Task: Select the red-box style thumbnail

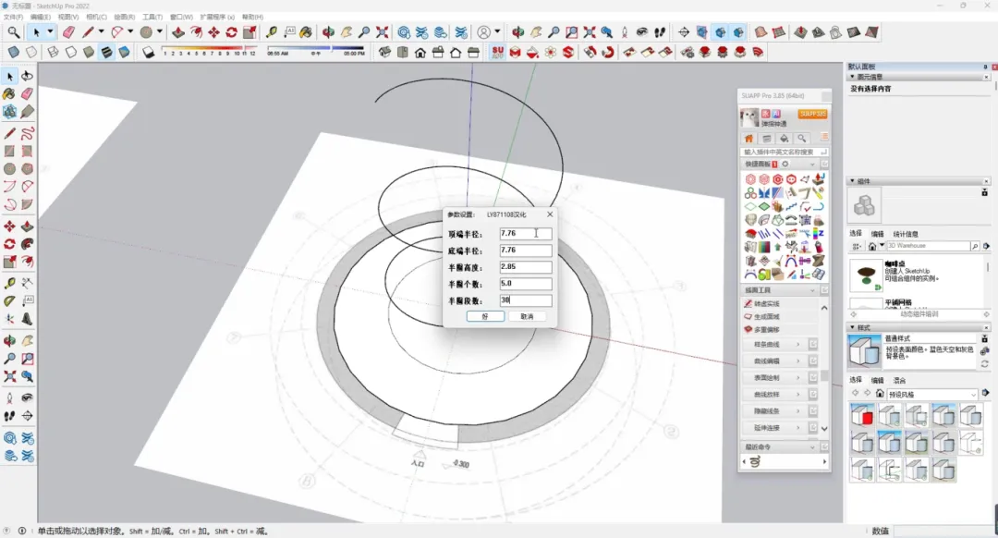Action: pyautogui.click(x=861, y=416)
